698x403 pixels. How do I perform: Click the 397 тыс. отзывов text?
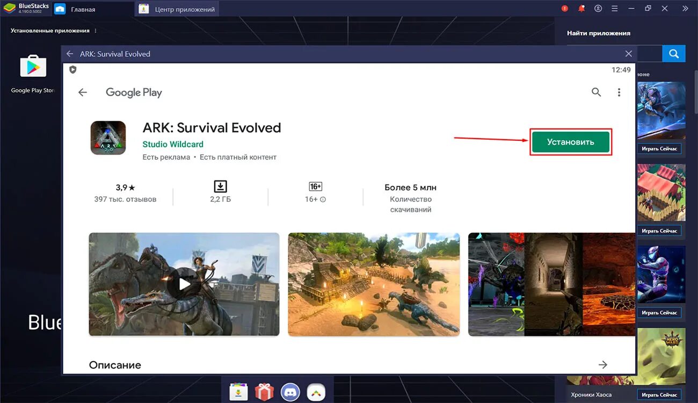(x=125, y=199)
